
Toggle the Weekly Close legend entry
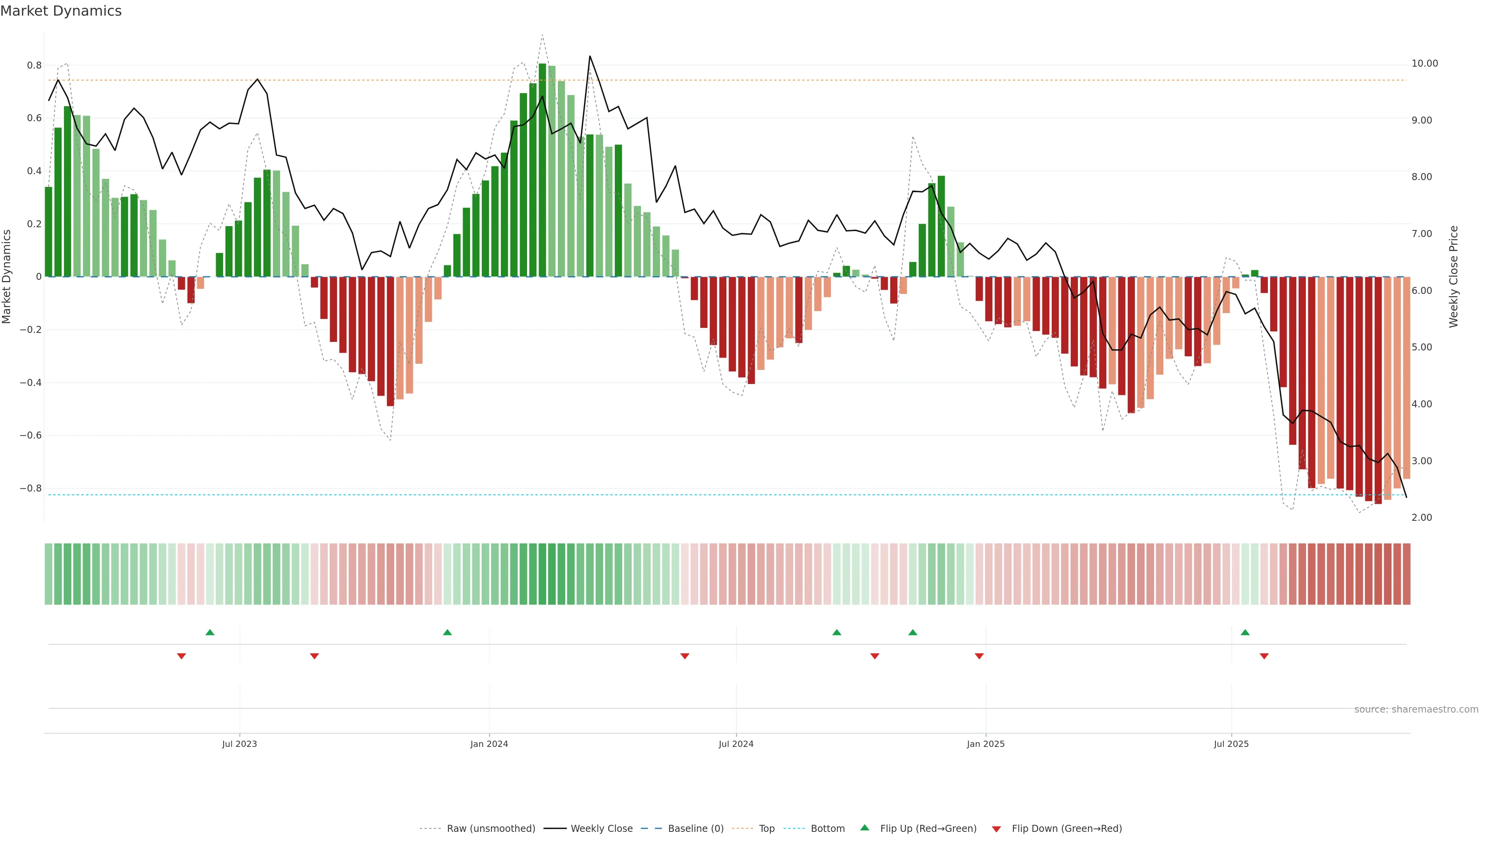point(601,828)
